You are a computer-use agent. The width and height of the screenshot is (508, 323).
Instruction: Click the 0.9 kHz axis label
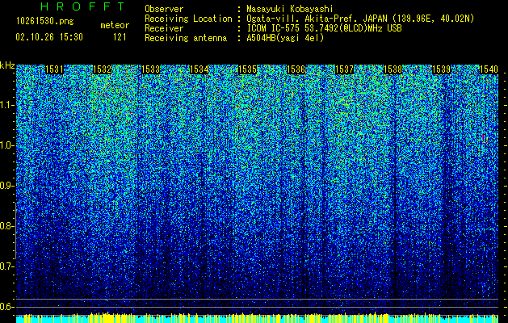(7, 186)
